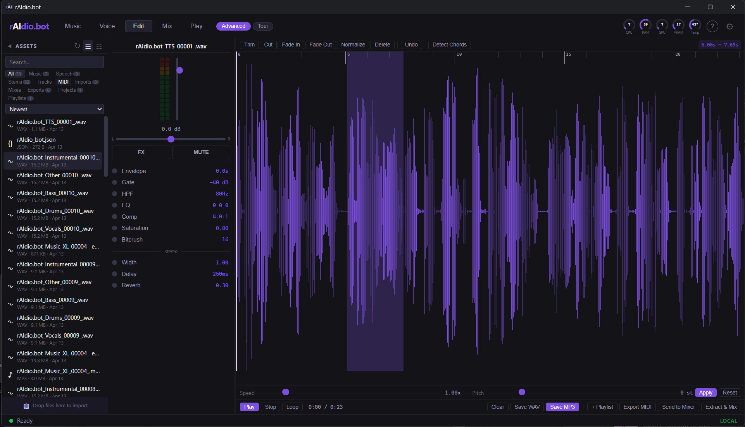This screenshot has width=745, height=427.
Task: Click Extract & Mix button
Action: (721, 407)
